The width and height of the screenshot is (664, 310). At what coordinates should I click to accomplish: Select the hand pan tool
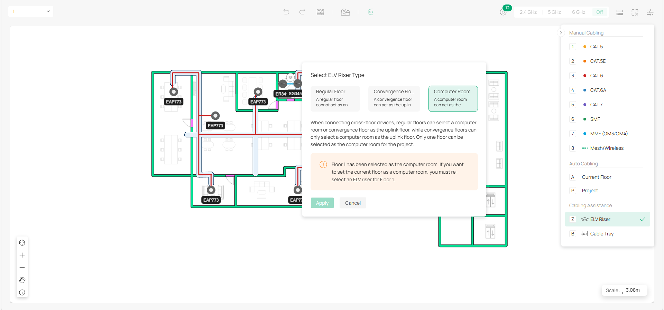click(22, 280)
